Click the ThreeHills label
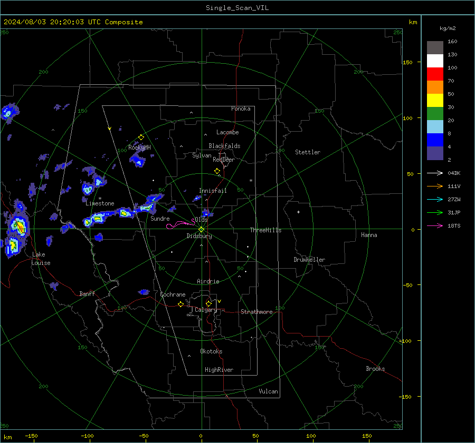The width and height of the screenshot is (475, 443). [265, 230]
